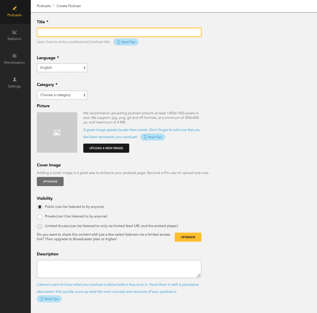Image resolution: width=317 pixels, height=313 pixels.
Task: Click inside the Description text area
Action: 119,269
